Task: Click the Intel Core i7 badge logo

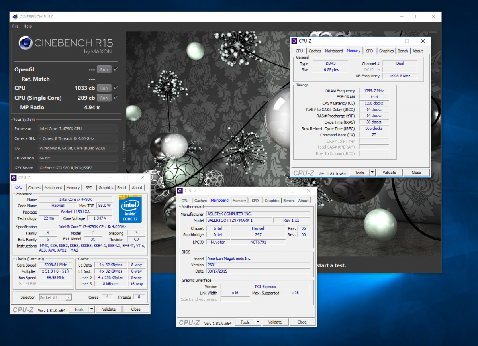Action: point(131,209)
